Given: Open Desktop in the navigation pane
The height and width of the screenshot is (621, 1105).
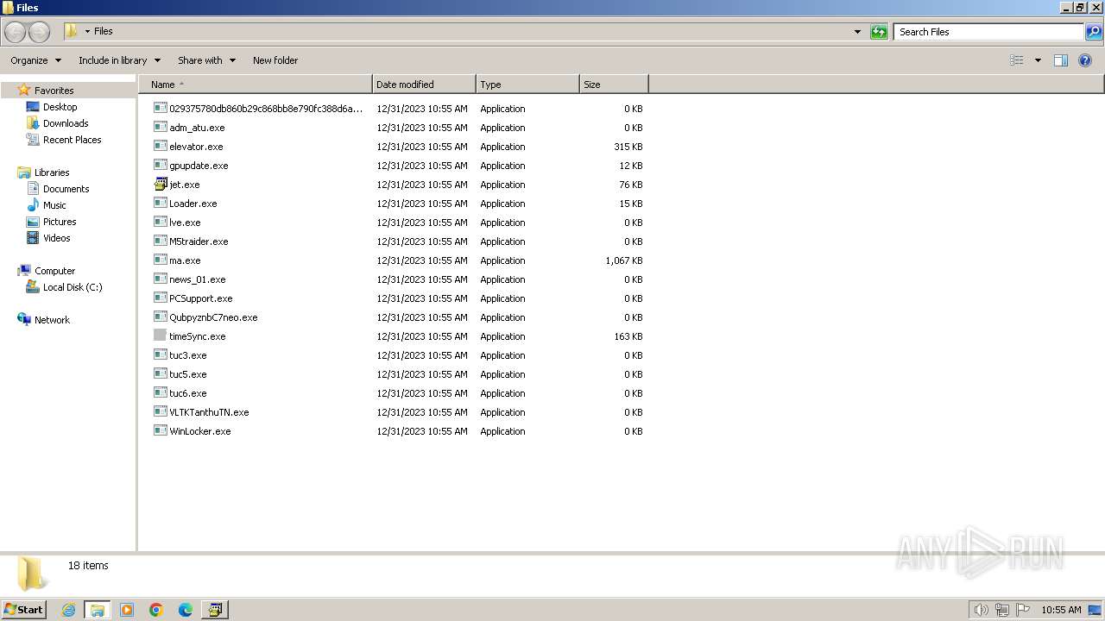Looking at the screenshot, I should (60, 107).
